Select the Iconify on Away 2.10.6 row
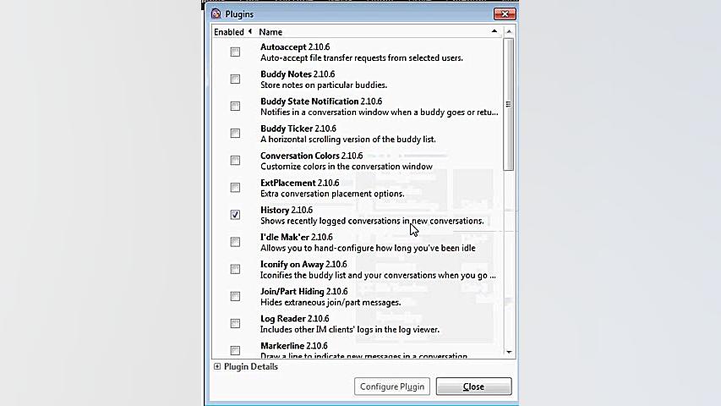721x406 pixels. tap(358, 269)
